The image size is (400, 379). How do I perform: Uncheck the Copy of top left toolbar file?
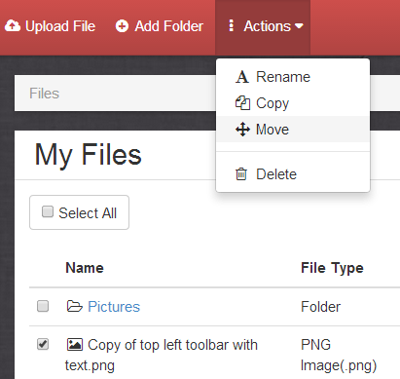(43, 344)
